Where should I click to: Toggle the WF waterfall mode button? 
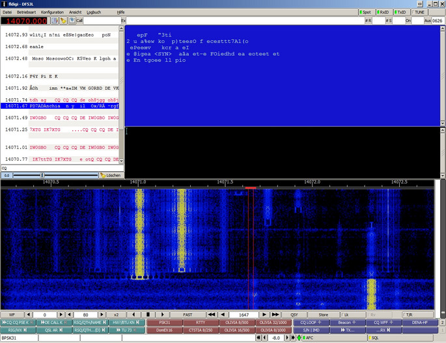12,314
